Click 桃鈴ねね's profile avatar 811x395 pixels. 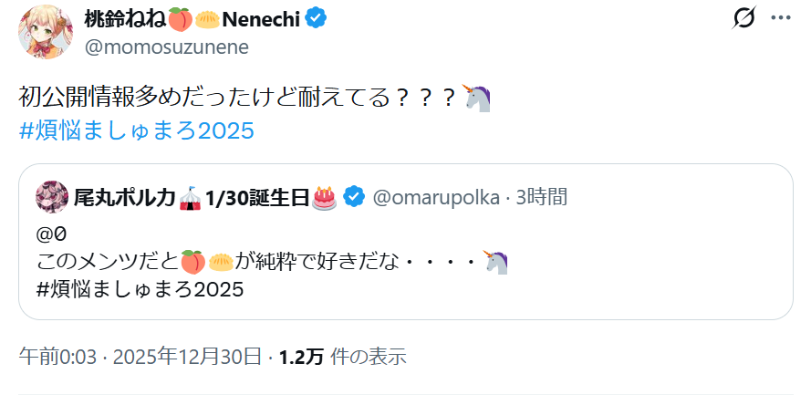tap(40, 32)
